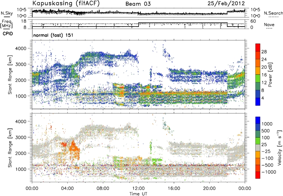
Task: Click the '12:00' time tick label
Action: 138,189
